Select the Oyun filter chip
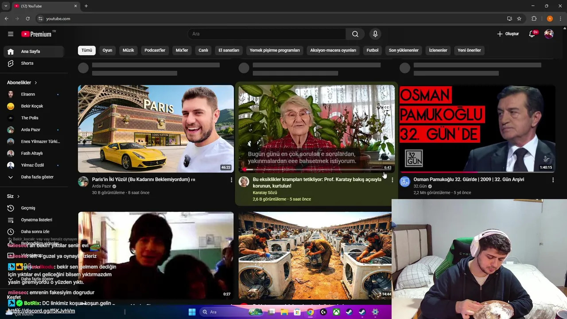This screenshot has width=567, height=319. (x=107, y=51)
